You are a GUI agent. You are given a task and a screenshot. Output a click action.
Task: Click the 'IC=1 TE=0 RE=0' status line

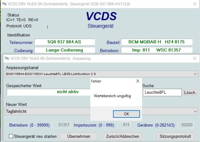[x=22, y=20]
